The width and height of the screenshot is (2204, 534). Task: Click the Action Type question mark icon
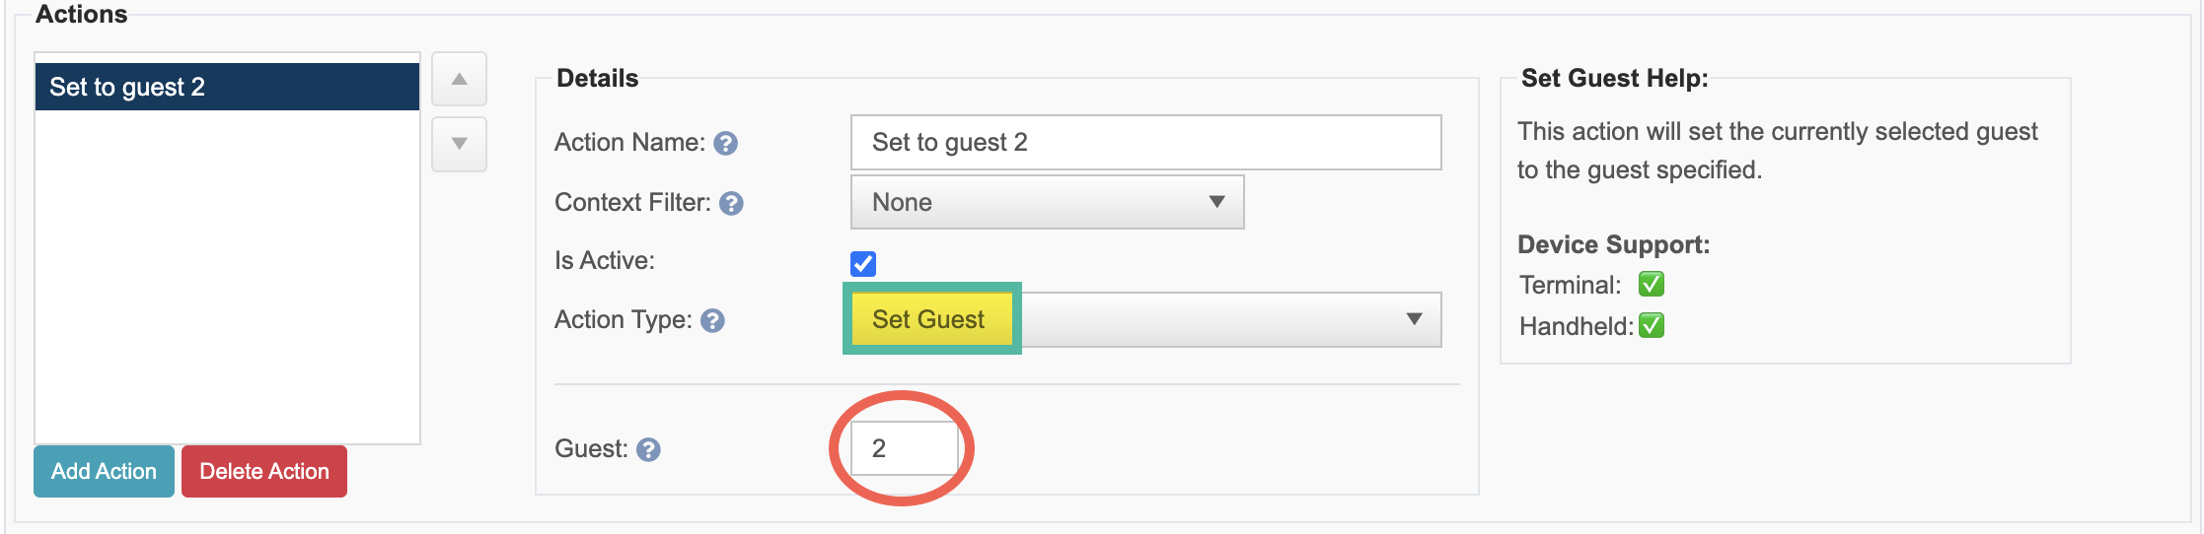712,321
